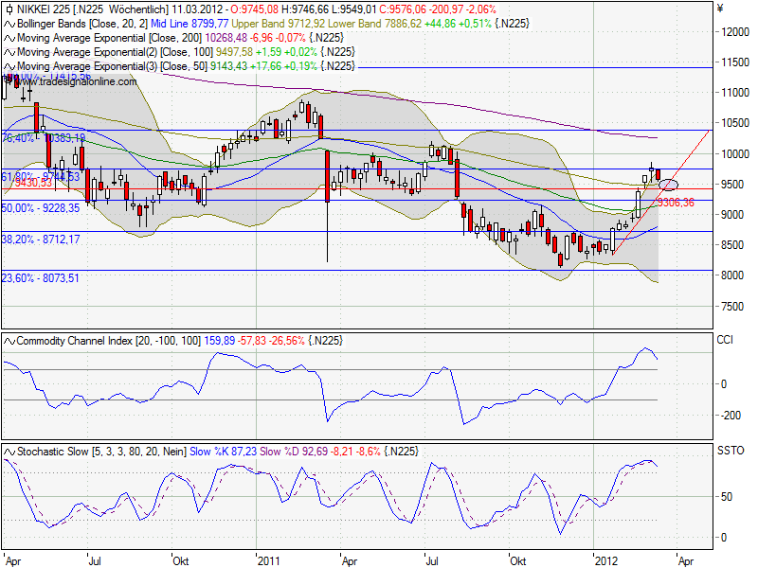
Task: Click the 76,40% - 10383,19 Fibonacci label
Action: pyautogui.click(x=44, y=138)
